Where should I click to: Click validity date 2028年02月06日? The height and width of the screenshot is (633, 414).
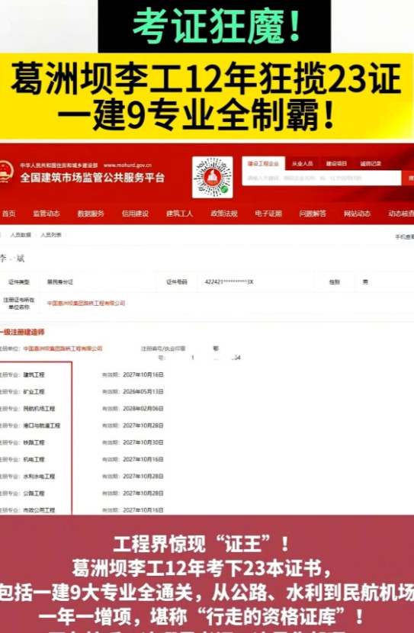click(143, 409)
